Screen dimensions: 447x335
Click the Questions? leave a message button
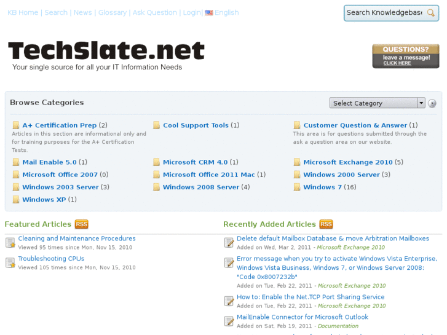click(x=406, y=56)
